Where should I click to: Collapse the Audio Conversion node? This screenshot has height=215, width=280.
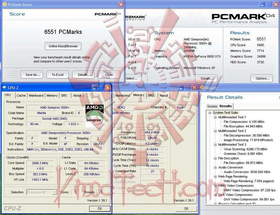click(215, 168)
